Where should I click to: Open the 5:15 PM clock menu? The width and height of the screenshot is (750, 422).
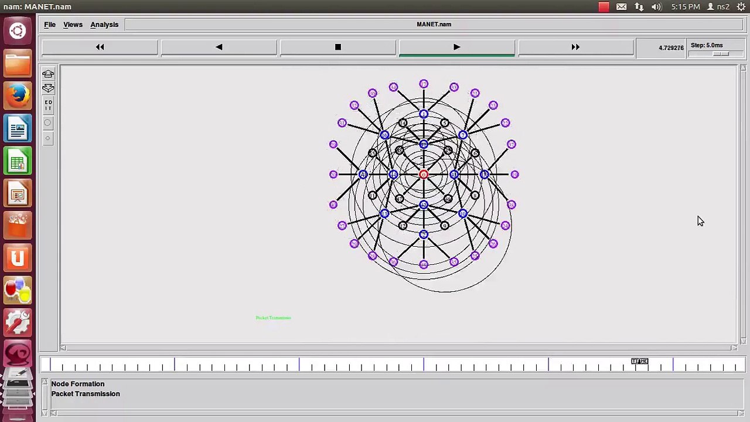686,7
